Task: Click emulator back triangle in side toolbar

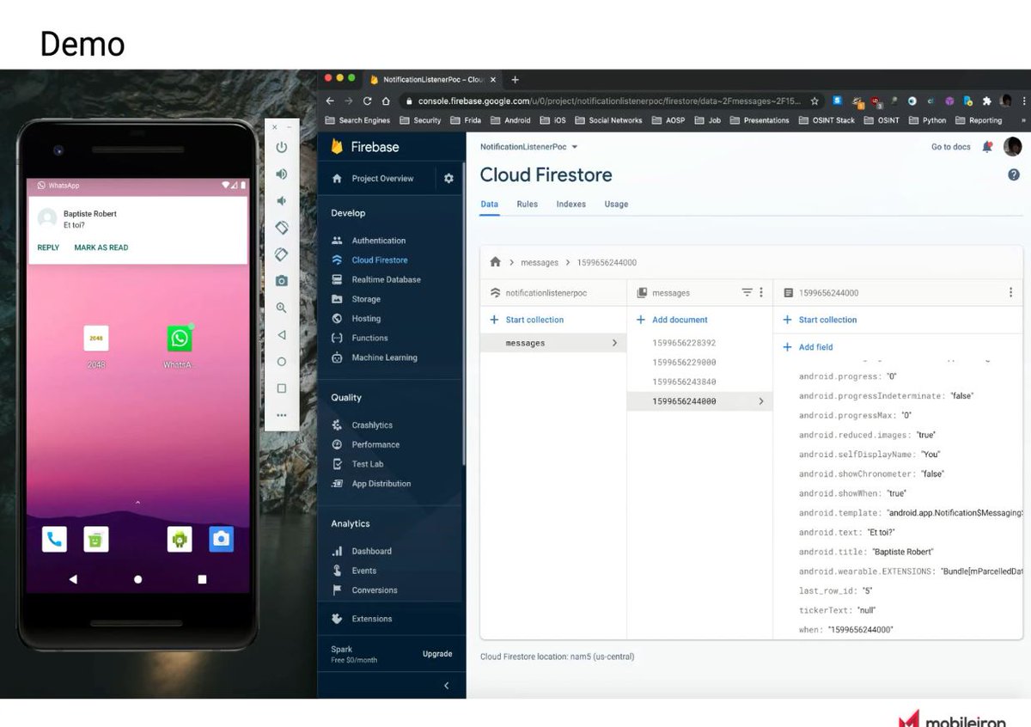Action: click(x=281, y=335)
